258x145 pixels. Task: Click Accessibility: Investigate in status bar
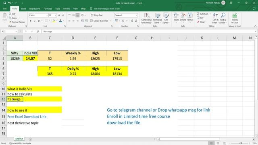(x=21, y=143)
